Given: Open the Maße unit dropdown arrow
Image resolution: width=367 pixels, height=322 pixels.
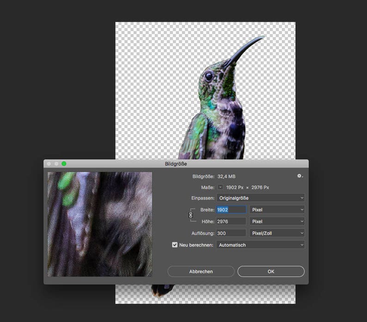Looking at the screenshot, I should coord(220,187).
